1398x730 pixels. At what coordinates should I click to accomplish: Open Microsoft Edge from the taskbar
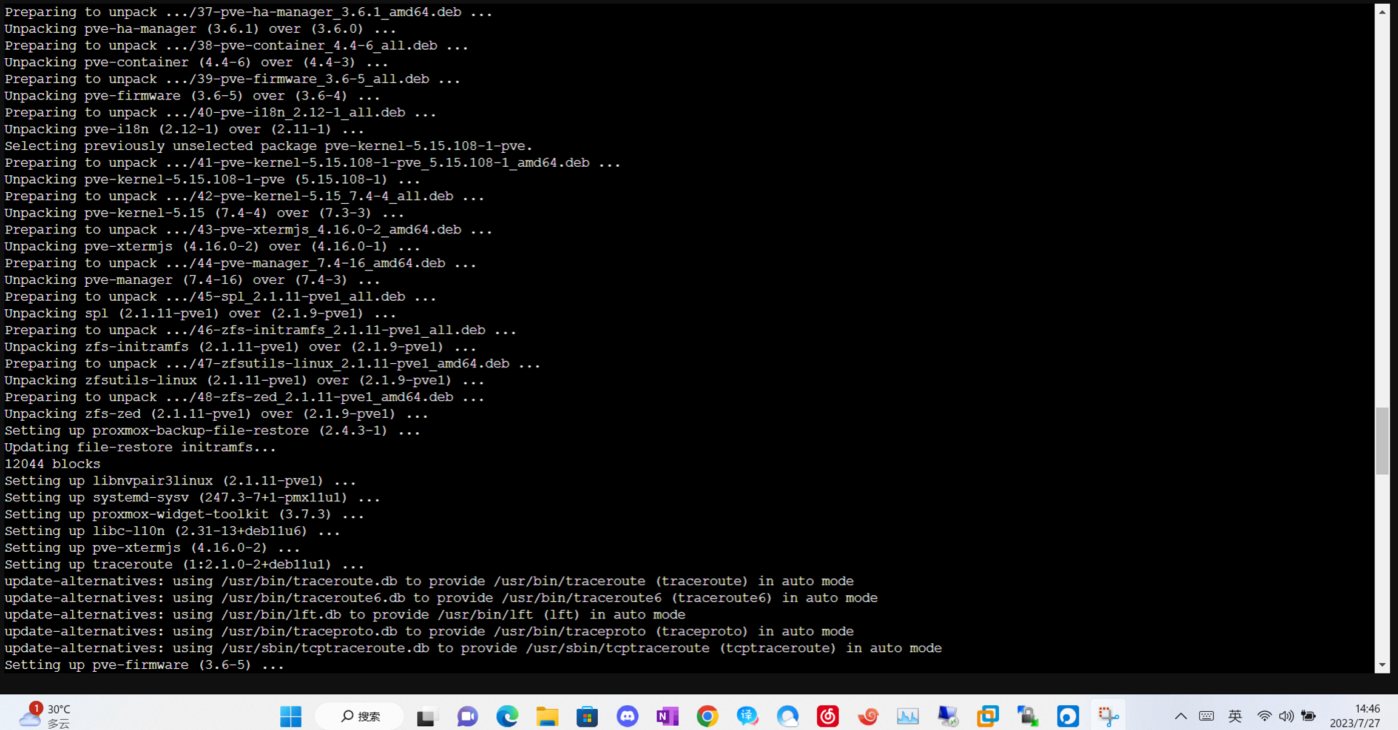pyautogui.click(x=507, y=716)
